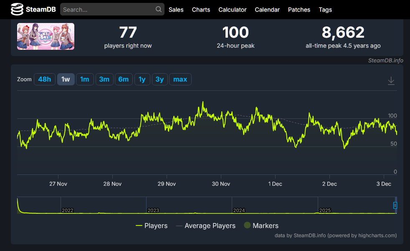Click the '27 Nov' axis label

click(58, 184)
